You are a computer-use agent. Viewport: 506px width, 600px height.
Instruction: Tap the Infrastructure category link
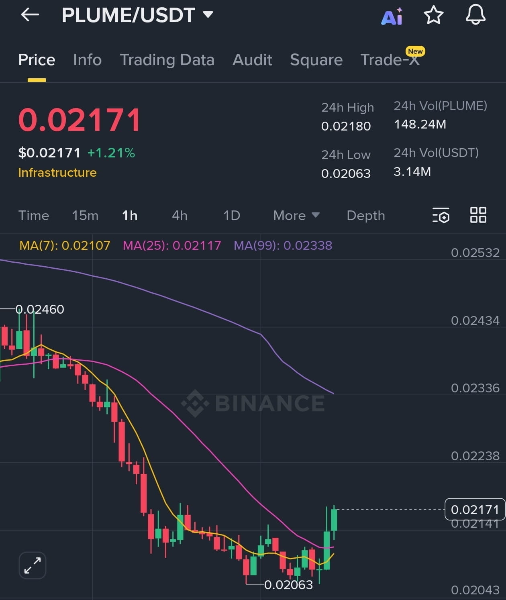point(57,172)
